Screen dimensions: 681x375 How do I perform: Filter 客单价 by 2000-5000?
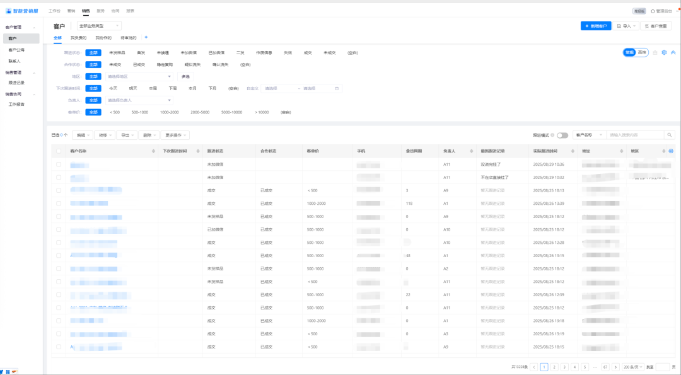tap(200, 112)
